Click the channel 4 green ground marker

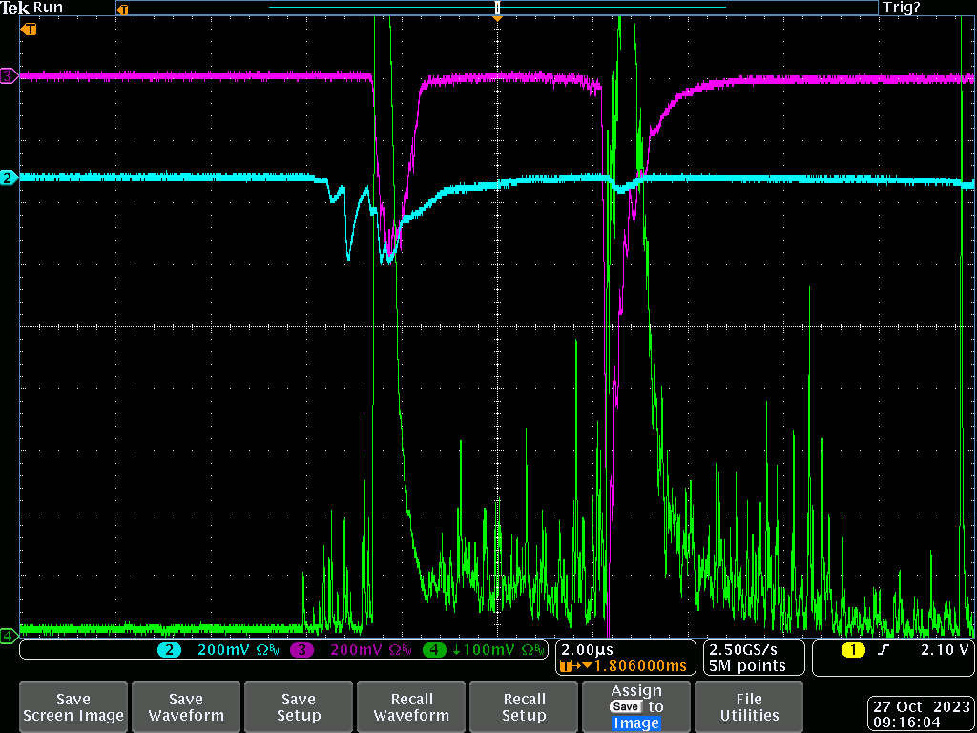8,635
